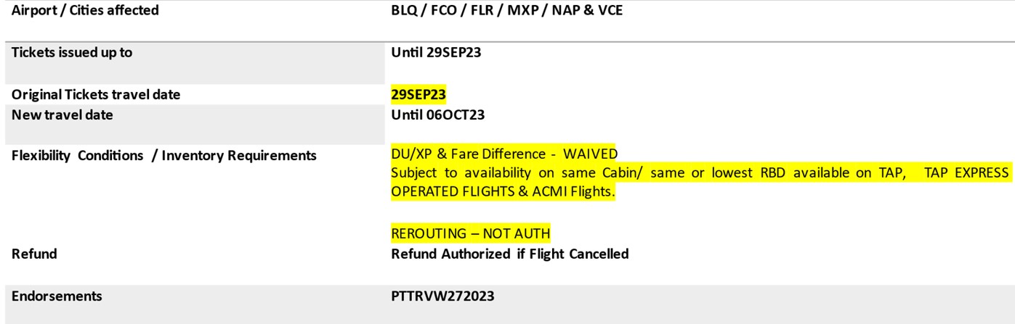
Task: Click the 'Subject to availability on same Cabin' line
Action: [x=700, y=173]
